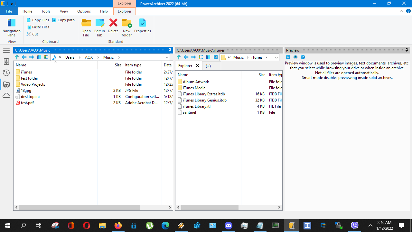Click the explorer folders icon in sidebar

pos(6,84)
